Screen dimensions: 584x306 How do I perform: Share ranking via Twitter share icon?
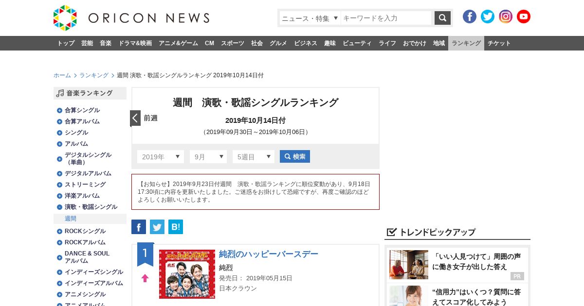click(x=157, y=227)
